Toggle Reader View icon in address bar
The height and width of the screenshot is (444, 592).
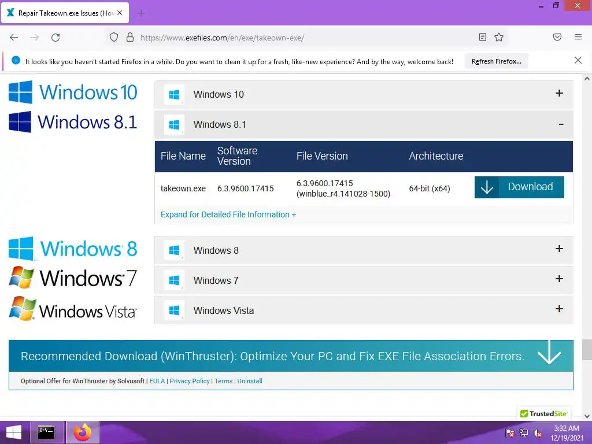coord(483,37)
